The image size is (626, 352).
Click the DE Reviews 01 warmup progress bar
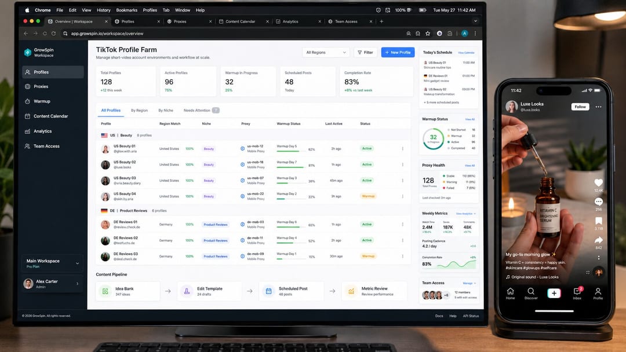(x=290, y=227)
